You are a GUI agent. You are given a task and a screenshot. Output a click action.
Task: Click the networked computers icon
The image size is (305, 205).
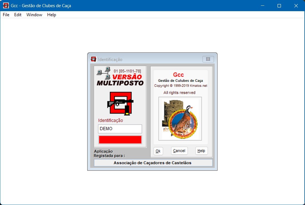104,73
